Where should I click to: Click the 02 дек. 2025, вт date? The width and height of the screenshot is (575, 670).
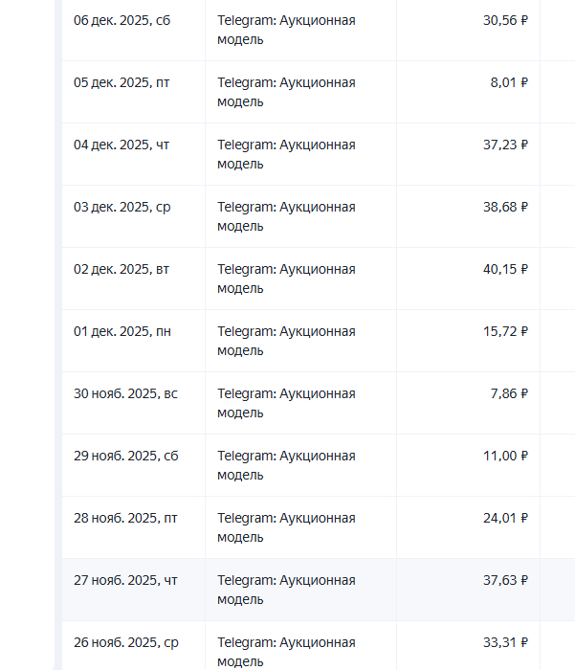[122, 269]
